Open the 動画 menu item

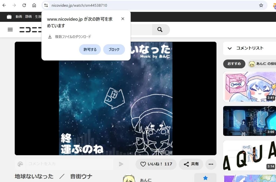(x=19, y=16)
